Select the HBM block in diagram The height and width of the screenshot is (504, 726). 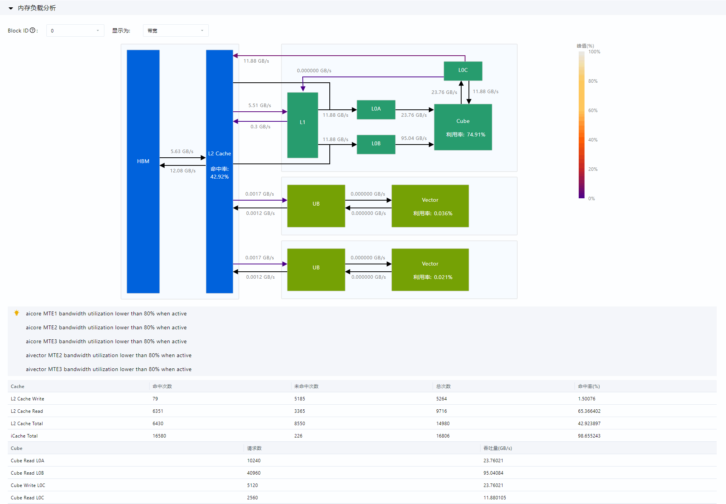143,171
